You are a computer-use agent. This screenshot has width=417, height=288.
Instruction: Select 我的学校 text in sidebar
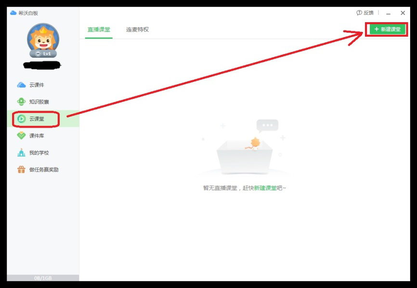[x=39, y=153]
